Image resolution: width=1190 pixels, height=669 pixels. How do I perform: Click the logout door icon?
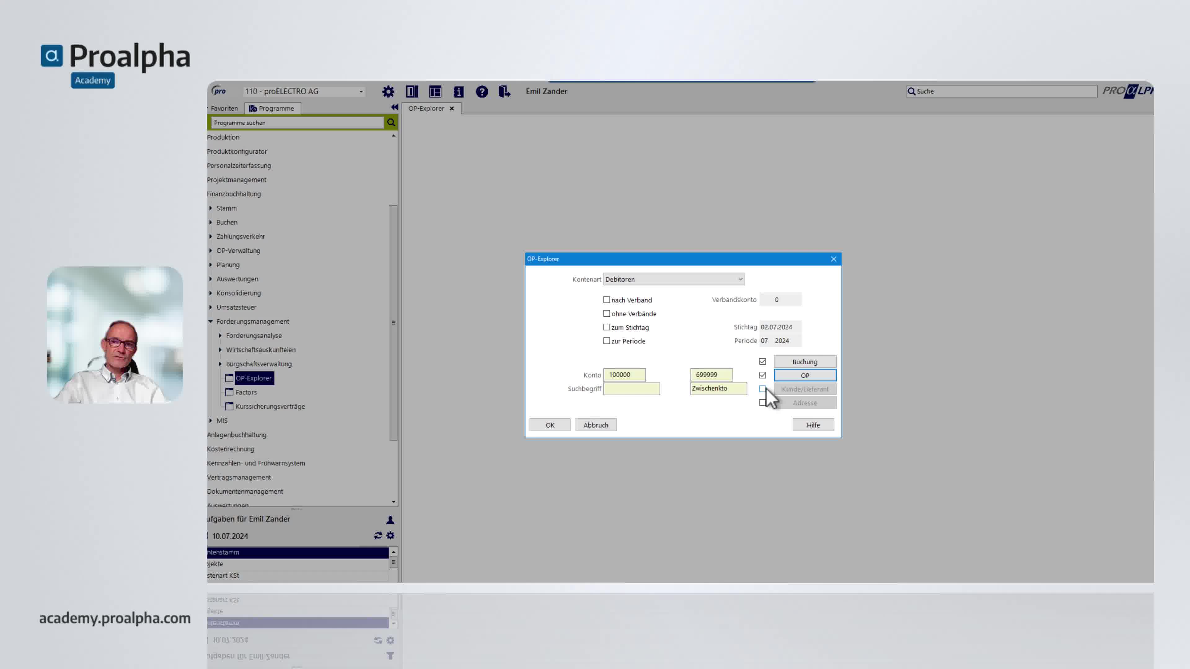click(x=505, y=91)
